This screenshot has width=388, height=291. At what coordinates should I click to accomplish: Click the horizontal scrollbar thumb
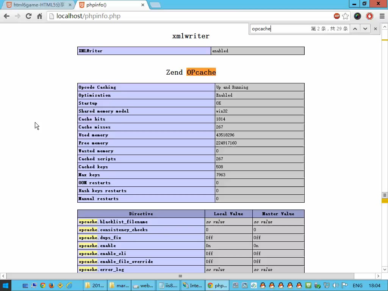click(180, 276)
